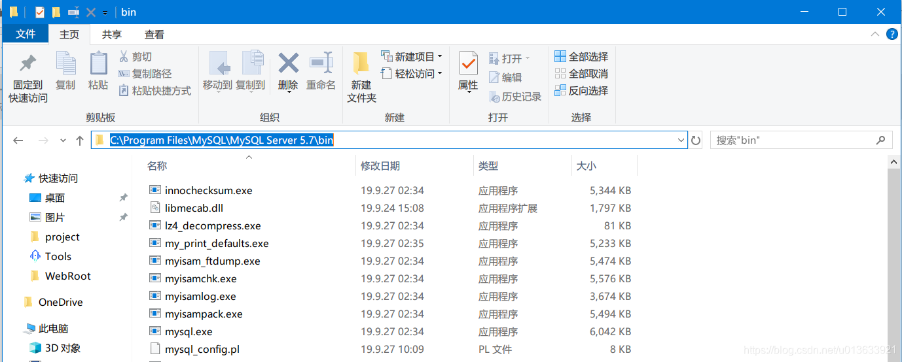
Task: Click the Back navigation arrow
Action: 18,140
